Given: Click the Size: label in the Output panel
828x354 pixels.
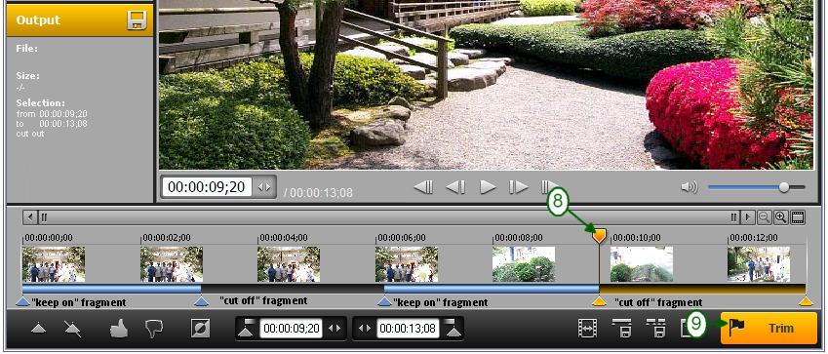Looking at the screenshot, I should click(x=28, y=76).
